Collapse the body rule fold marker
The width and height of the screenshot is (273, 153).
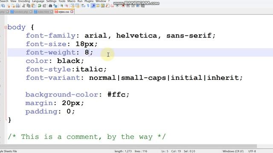point(6,27)
